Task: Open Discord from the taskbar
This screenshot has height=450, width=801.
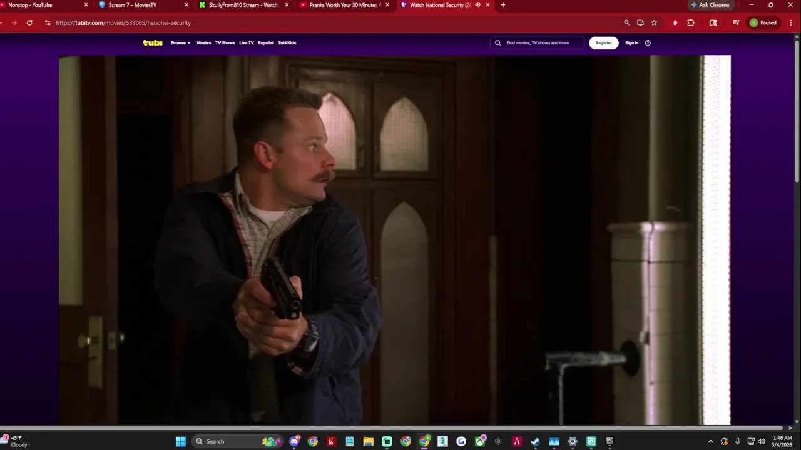Action: 294,441
